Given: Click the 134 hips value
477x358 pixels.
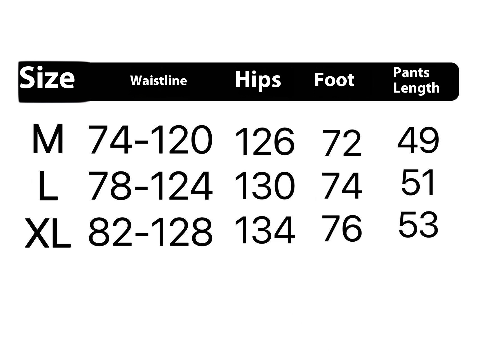Looking at the screenshot, I should tap(265, 230).
